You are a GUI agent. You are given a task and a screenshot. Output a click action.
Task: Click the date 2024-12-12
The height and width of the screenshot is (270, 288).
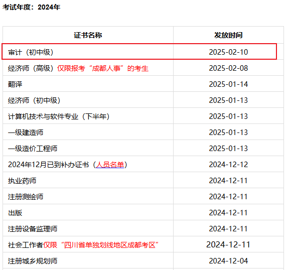point(228,165)
